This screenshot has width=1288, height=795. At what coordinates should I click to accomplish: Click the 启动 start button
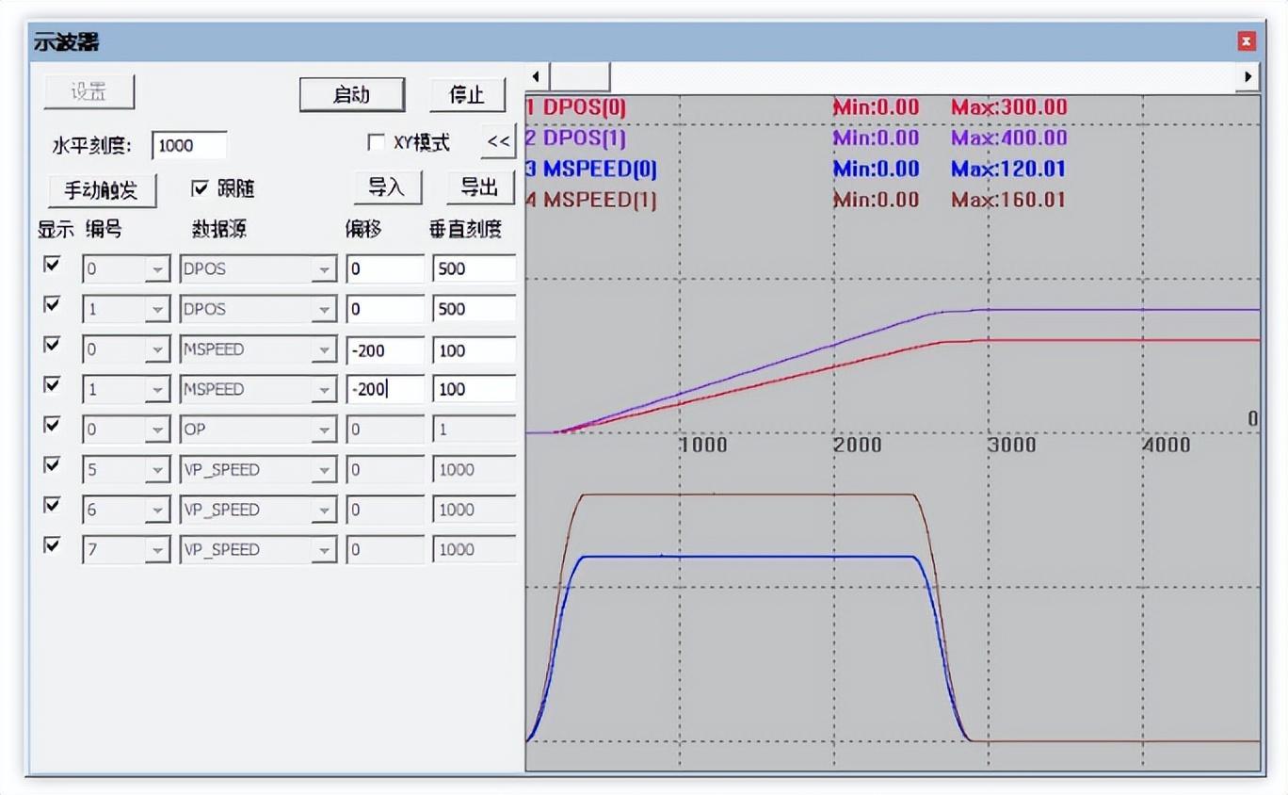[x=352, y=94]
